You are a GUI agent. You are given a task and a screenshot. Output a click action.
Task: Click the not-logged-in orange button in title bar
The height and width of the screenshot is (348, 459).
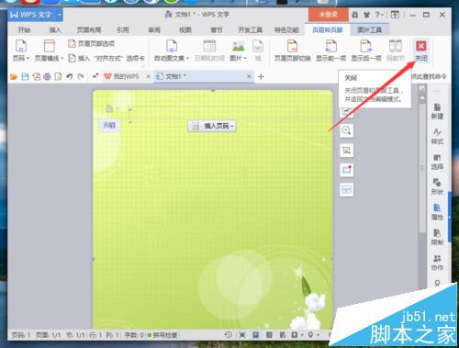pyautogui.click(x=329, y=15)
